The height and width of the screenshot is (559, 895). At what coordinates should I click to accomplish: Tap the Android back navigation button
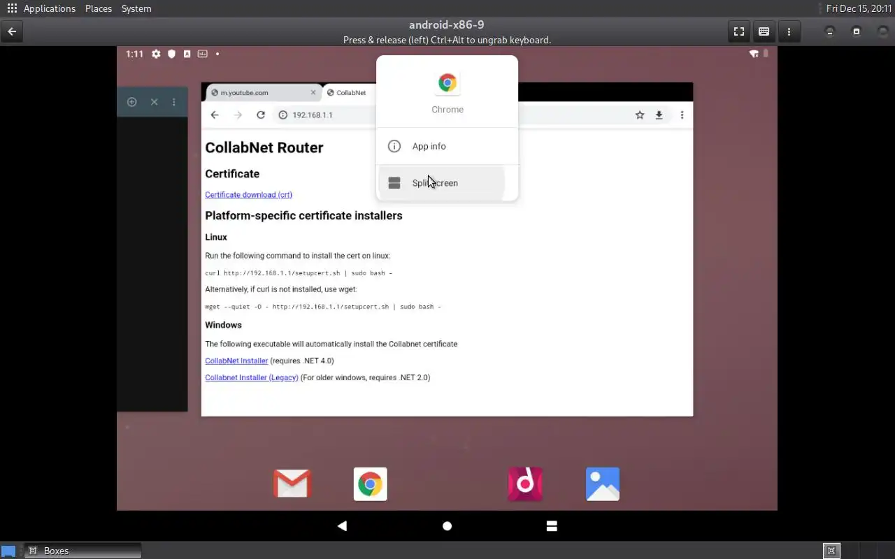click(342, 526)
